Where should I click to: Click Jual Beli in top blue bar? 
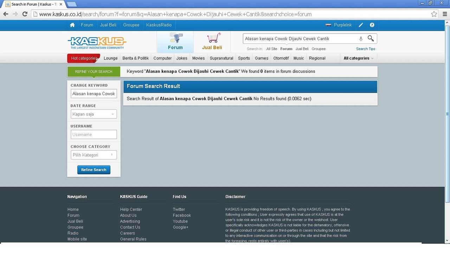click(108, 25)
